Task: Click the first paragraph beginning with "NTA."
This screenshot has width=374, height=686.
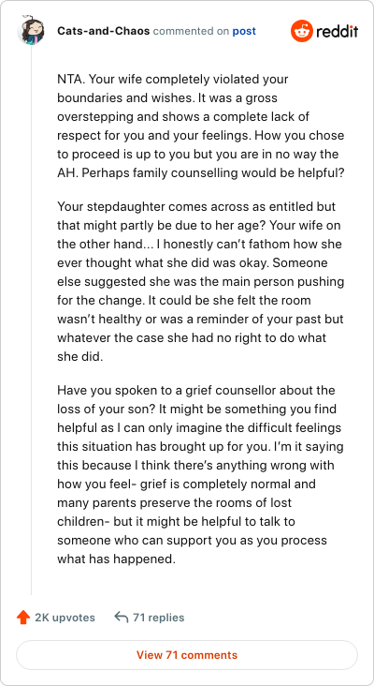Action: point(201,126)
